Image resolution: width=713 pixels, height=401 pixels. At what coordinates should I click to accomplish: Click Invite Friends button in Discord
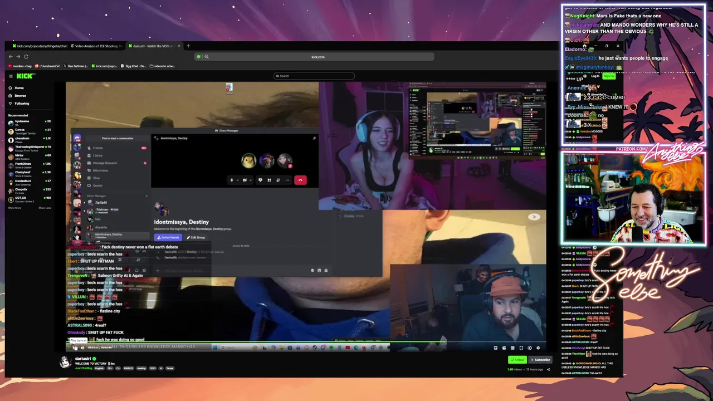coord(168,237)
